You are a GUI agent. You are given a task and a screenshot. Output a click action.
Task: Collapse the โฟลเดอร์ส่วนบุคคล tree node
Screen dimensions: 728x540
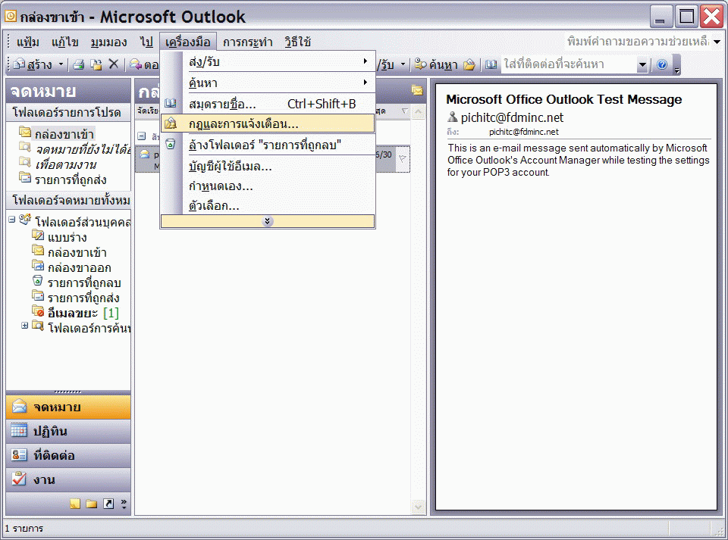11,220
